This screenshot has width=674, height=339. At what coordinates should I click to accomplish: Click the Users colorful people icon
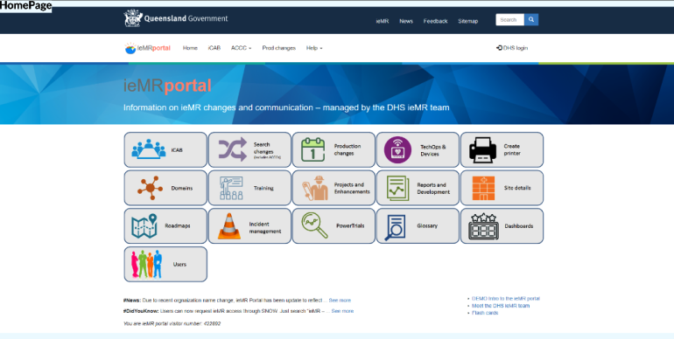pos(146,265)
